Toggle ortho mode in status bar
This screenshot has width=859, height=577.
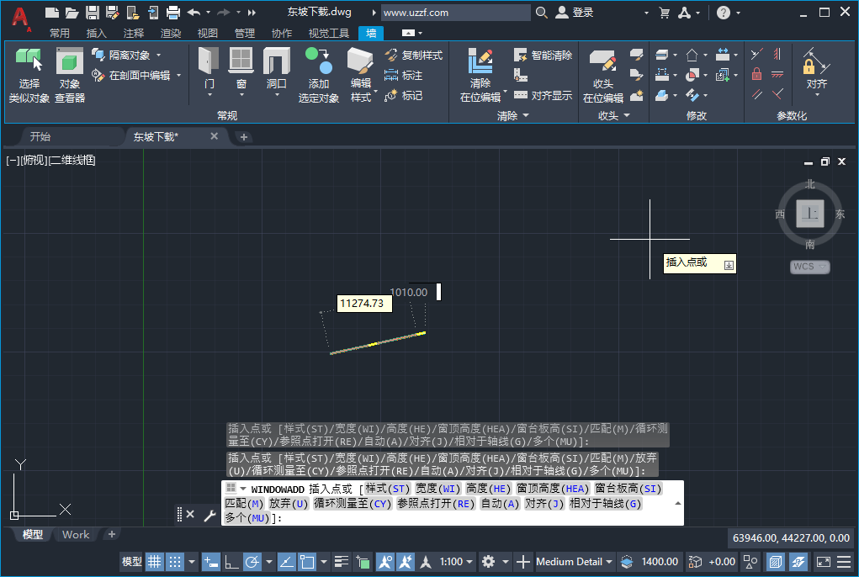click(231, 562)
